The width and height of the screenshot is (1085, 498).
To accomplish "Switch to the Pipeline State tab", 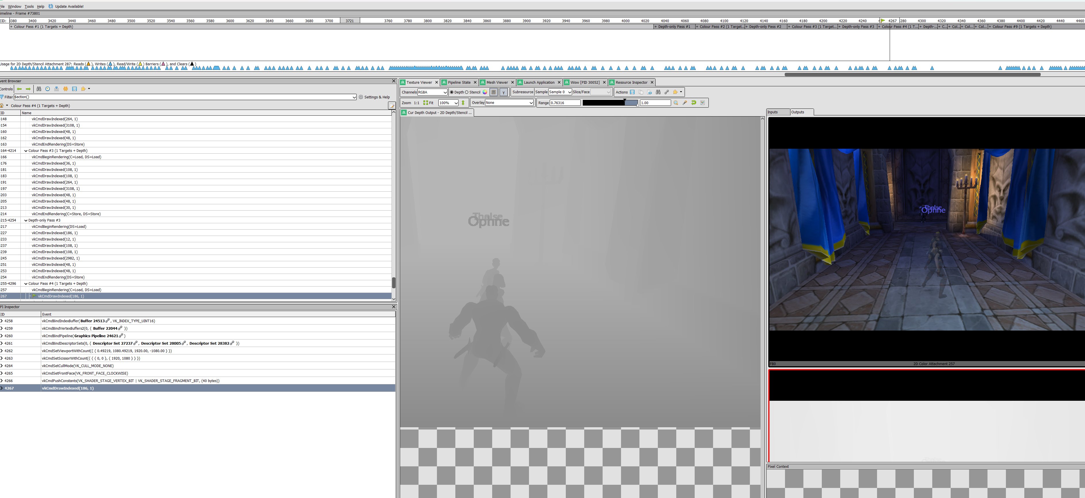I will [459, 82].
